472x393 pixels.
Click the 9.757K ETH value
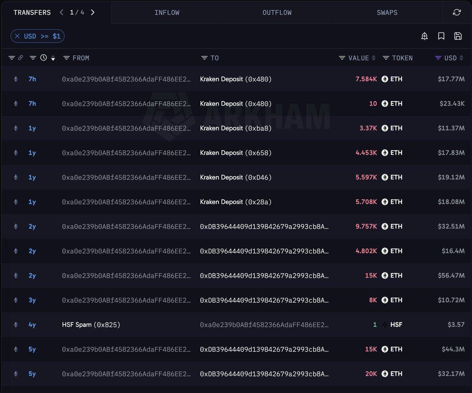pyautogui.click(x=366, y=226)
